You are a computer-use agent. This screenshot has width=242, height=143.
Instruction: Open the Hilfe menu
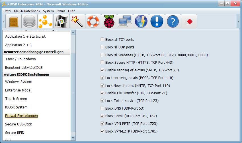point(72,11)
